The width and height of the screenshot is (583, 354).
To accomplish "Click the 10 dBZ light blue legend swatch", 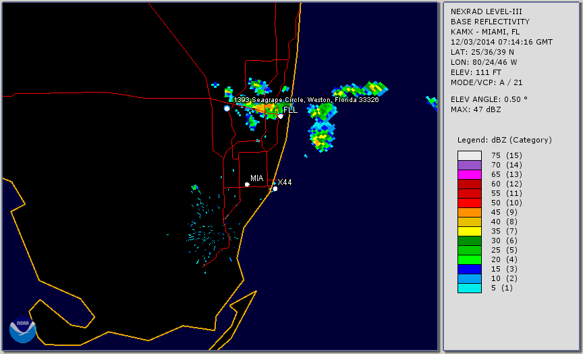I will click(470, 278).
